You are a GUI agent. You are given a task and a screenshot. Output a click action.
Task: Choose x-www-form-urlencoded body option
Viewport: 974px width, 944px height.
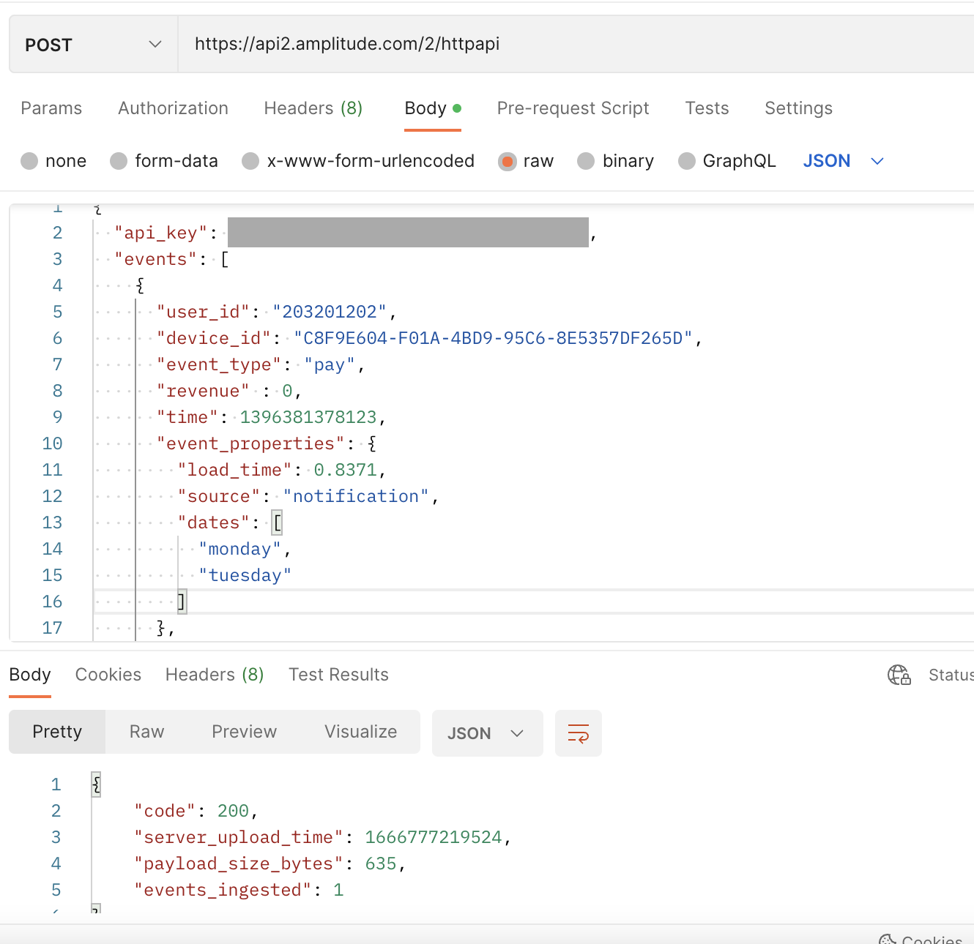click(x=250, y=161)
